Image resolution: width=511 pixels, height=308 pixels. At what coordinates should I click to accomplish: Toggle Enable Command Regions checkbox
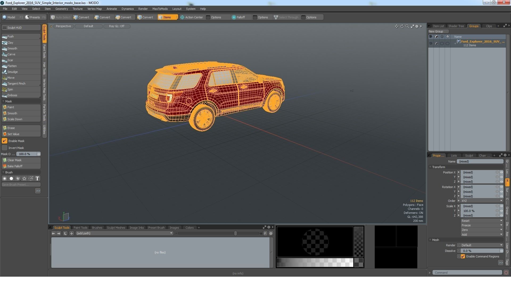[x=463, y=256]
